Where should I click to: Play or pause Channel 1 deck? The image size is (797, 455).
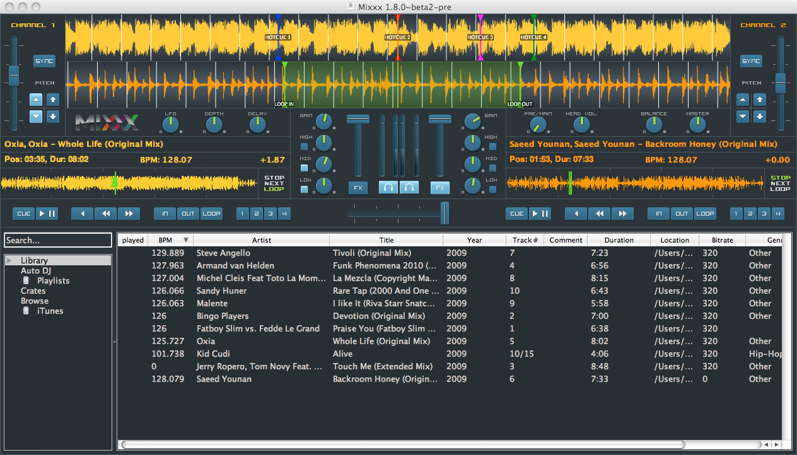pos(47,214)
